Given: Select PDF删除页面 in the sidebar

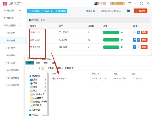Looking at the screenshot, I should 13,85.
